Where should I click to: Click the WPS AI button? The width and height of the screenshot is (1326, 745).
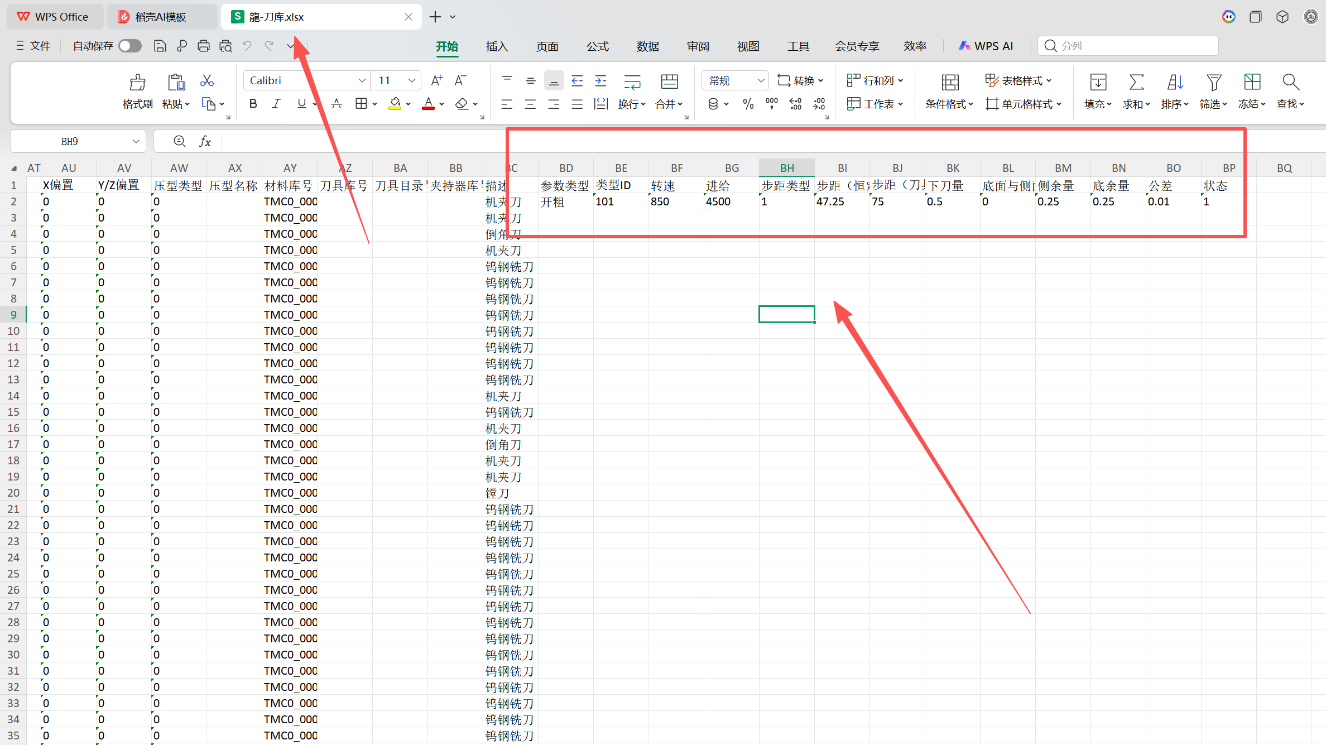click(986, 46)
